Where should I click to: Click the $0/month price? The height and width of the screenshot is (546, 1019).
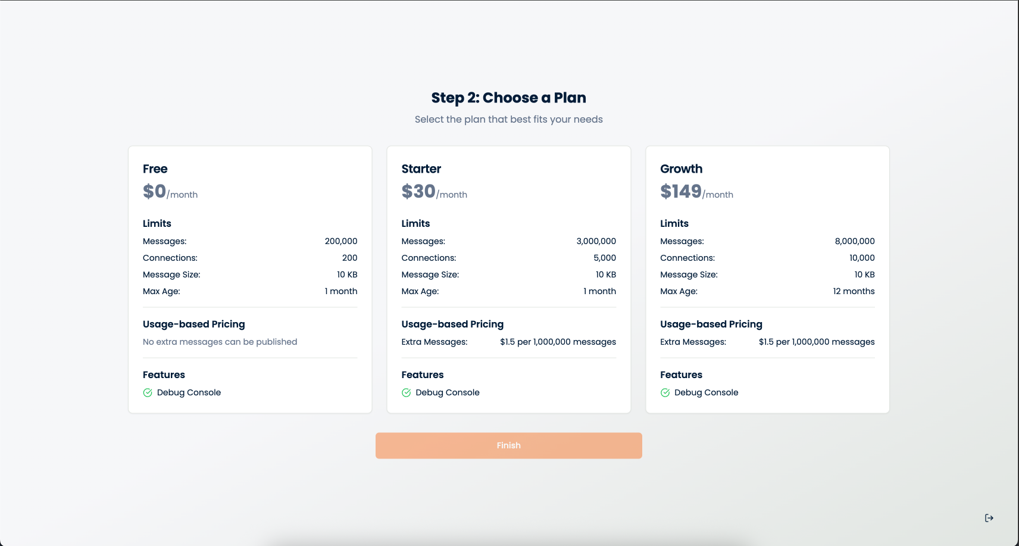pos(170,192)
